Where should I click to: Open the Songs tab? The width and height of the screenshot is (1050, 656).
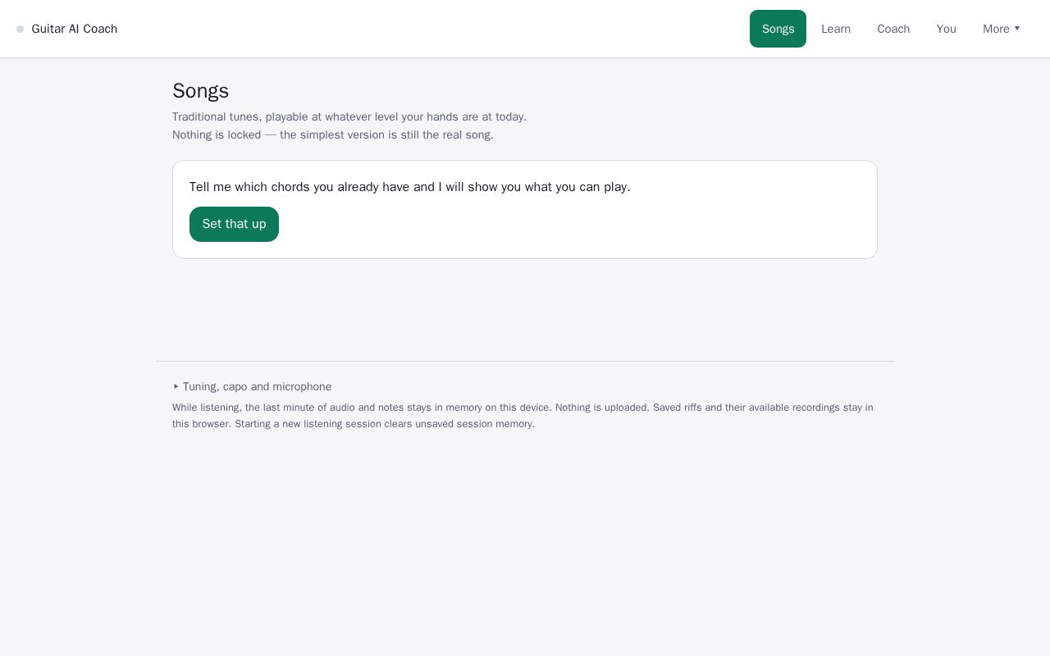(x=778, y=29)
